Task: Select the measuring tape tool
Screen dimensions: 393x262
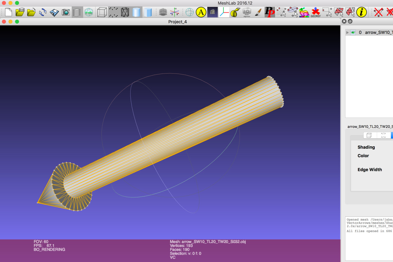Action: 235,12
